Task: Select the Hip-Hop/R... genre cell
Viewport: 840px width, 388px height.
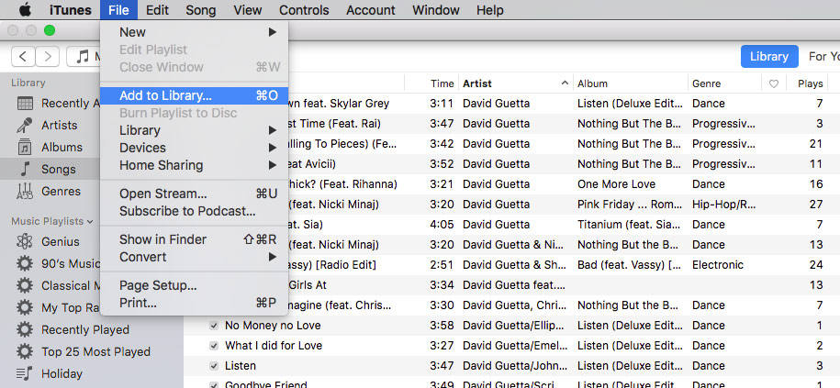Action: [x=723, y=205]
